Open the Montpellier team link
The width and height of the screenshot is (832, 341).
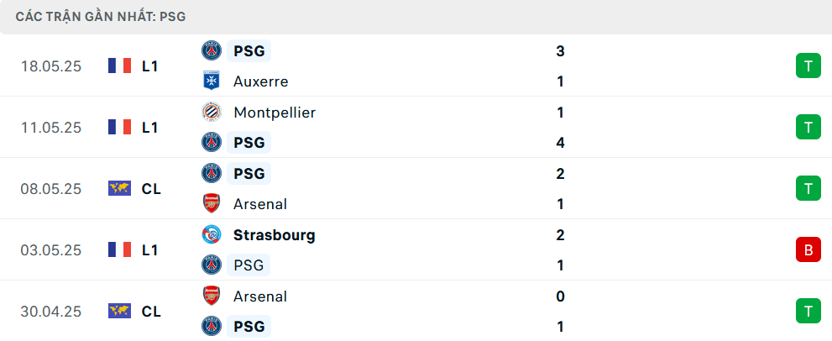pyautogui.click(x=275, y=113)
